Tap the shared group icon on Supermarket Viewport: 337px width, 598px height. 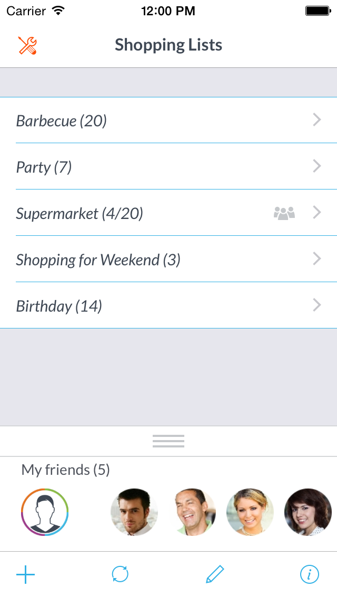284,213
